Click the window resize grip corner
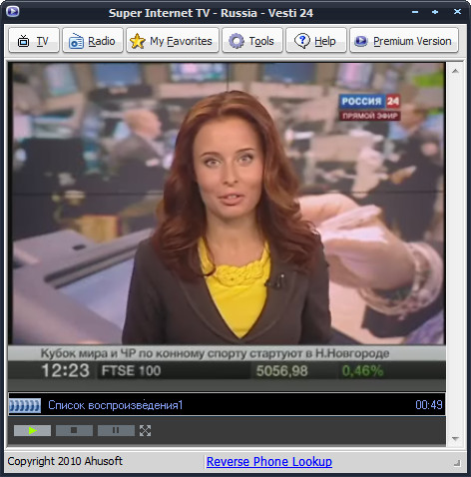 (457, 463)
